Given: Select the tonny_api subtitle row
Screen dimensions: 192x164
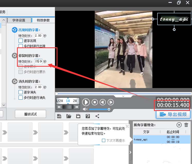Looking at the screenshot, I should (x=162, y=139).
